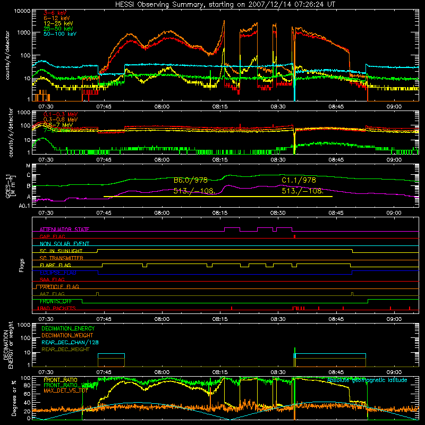Select 513./-108. position under C1.1/978

[302, 191]
